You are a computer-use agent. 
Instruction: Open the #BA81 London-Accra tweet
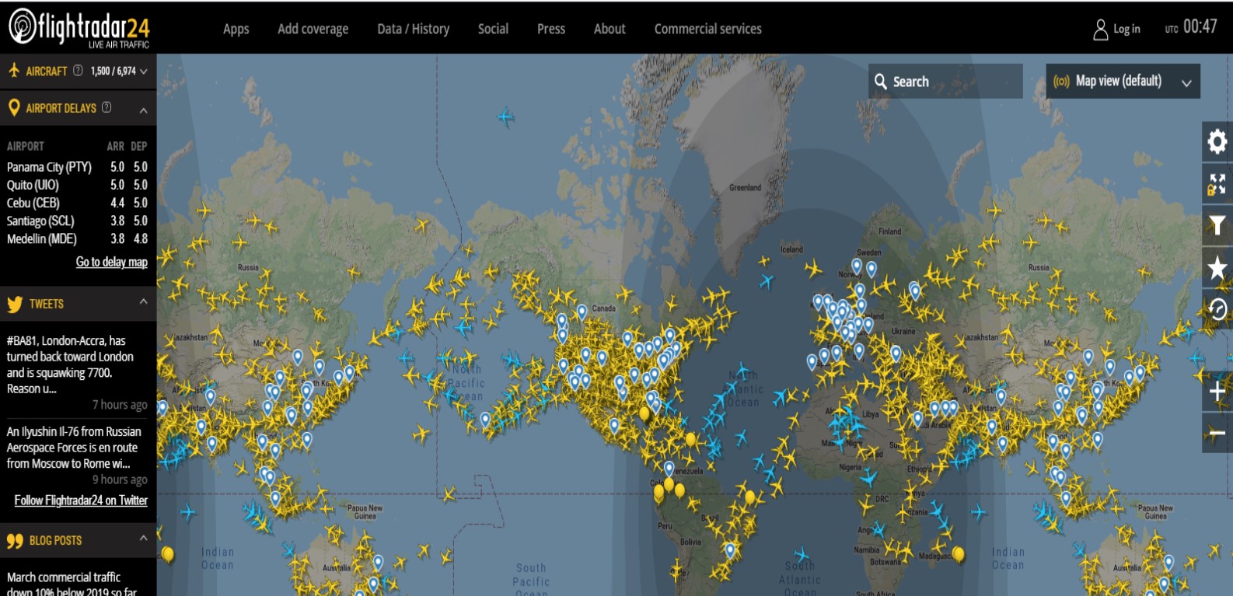[x=70, y=364]
